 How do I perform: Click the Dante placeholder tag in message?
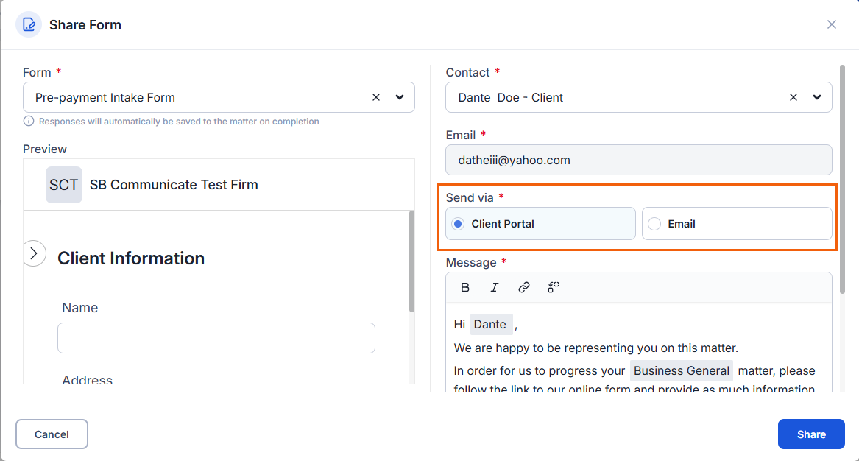point(490,325)
